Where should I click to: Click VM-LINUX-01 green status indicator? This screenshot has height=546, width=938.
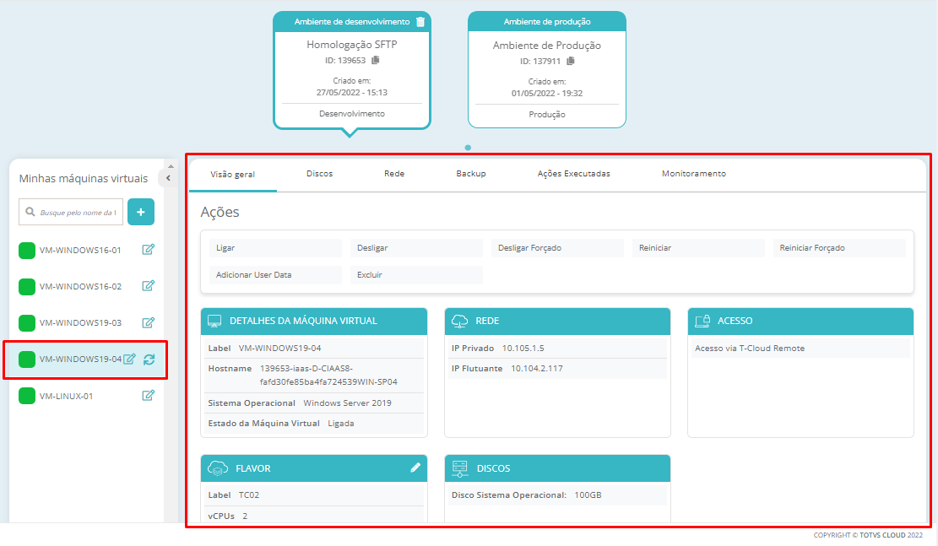[27, 396]
